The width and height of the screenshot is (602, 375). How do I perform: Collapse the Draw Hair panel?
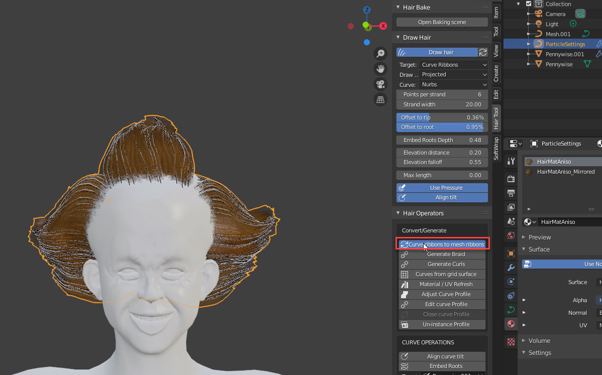(x=398, y=37)
